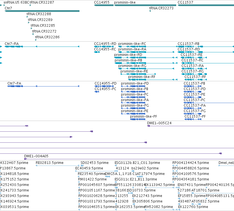
Task: Select the tRNA:CR32287 gene label
Action: pos(42,2)
